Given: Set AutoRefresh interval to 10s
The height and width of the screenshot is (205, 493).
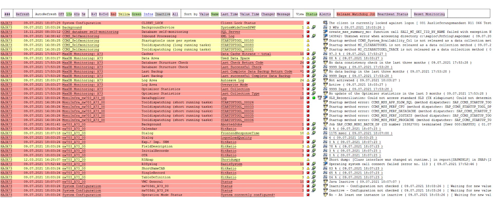Looking at the screenshot, I should 69,14.
